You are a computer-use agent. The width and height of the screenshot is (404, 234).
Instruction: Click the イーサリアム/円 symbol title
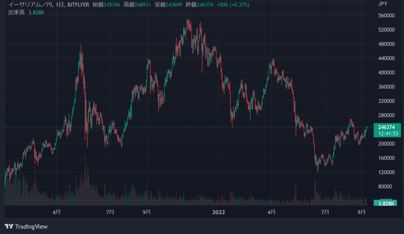click(30, 5)
